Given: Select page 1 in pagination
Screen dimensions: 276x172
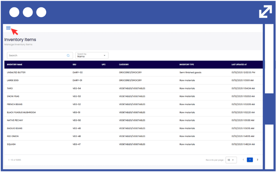Looking at the screenshot, I should (250, 160).
